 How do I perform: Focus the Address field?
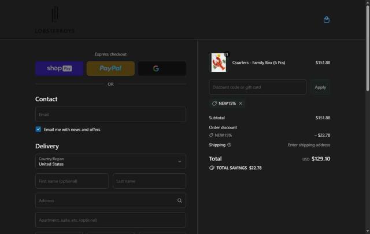point(110,200)
